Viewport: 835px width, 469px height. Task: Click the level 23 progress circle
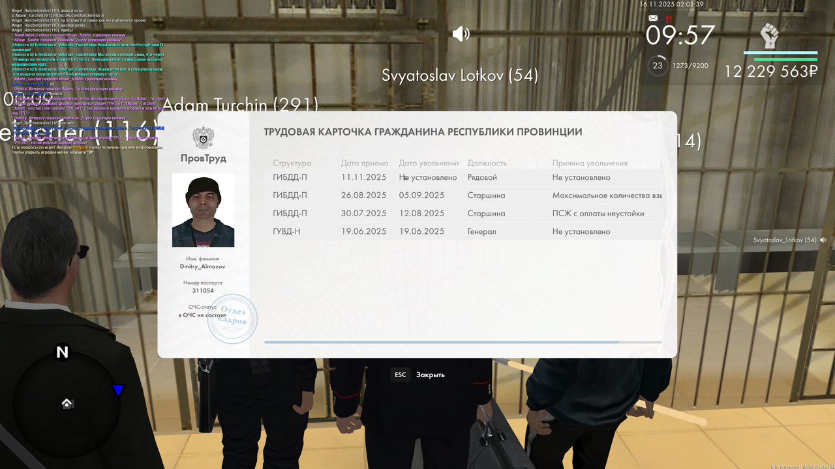point(658,66)
